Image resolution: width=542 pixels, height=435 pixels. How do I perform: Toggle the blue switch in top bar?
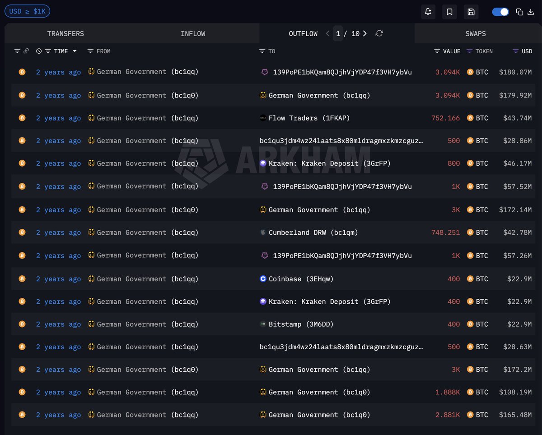coord(500,12)
